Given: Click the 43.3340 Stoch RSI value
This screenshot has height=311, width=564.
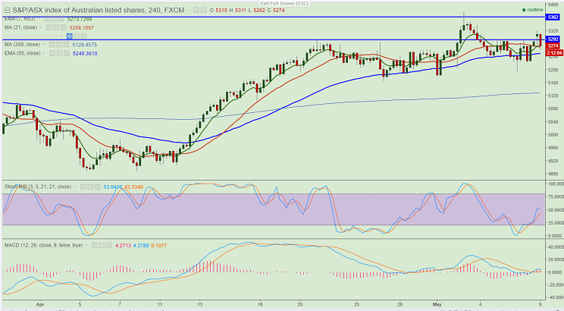Looking at the screenshot, I should (134, 187).
